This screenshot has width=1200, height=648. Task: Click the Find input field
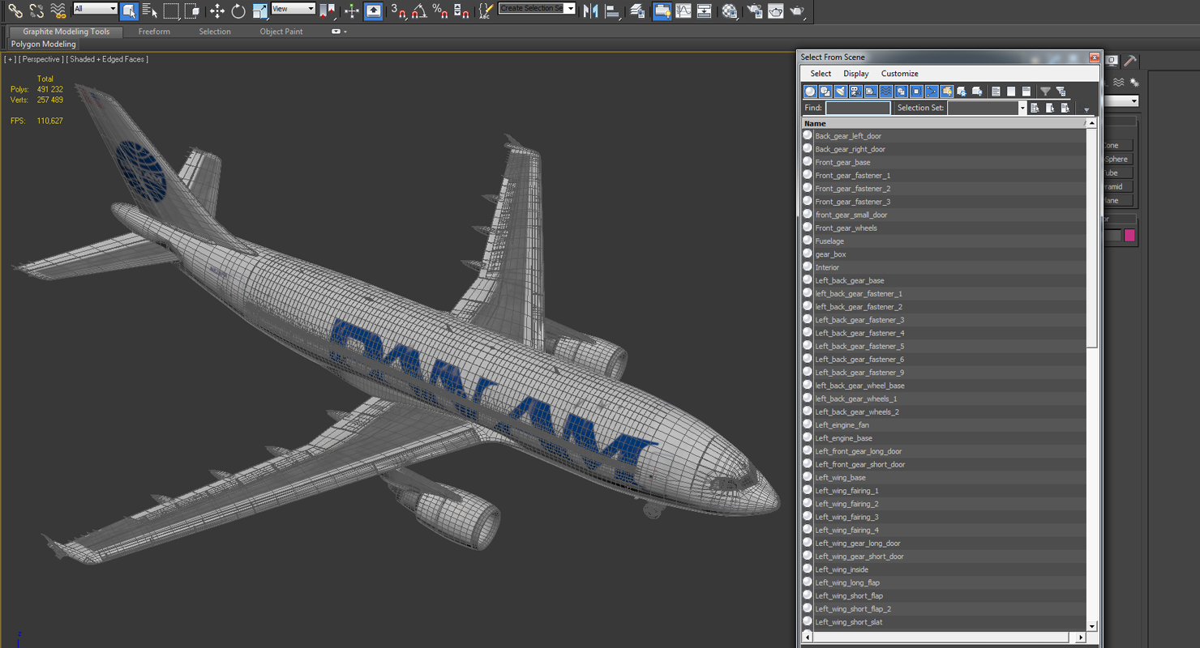pyautogui.click(x=858, y=108)
